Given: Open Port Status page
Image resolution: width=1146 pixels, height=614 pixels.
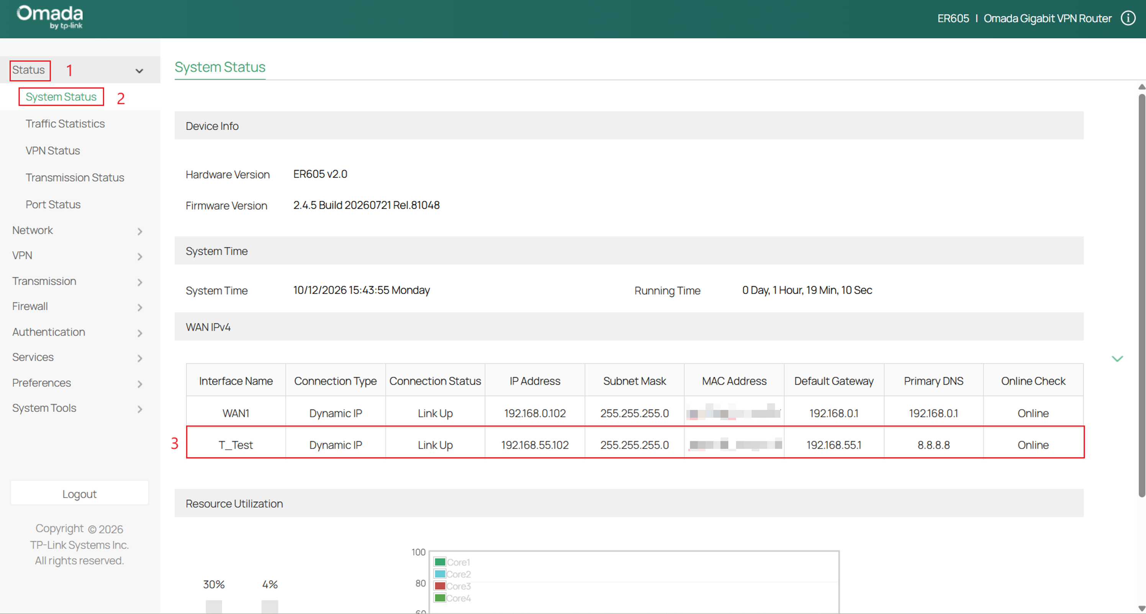Looking at the screenshot, I should [x=53, y=204].
